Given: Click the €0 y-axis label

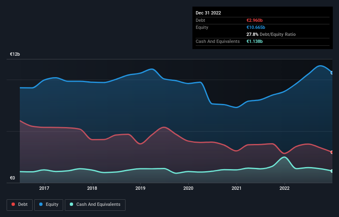Looking at the screenshot, I should (x=12, y=178).
